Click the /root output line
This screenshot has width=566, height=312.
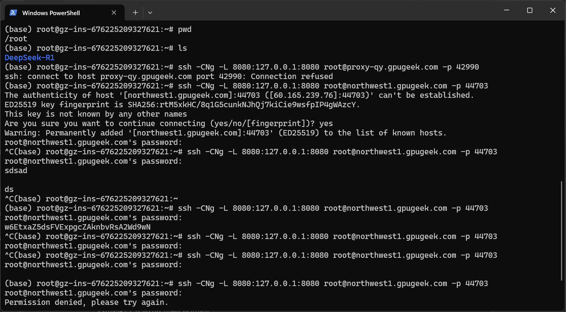[x=16, y=39]
